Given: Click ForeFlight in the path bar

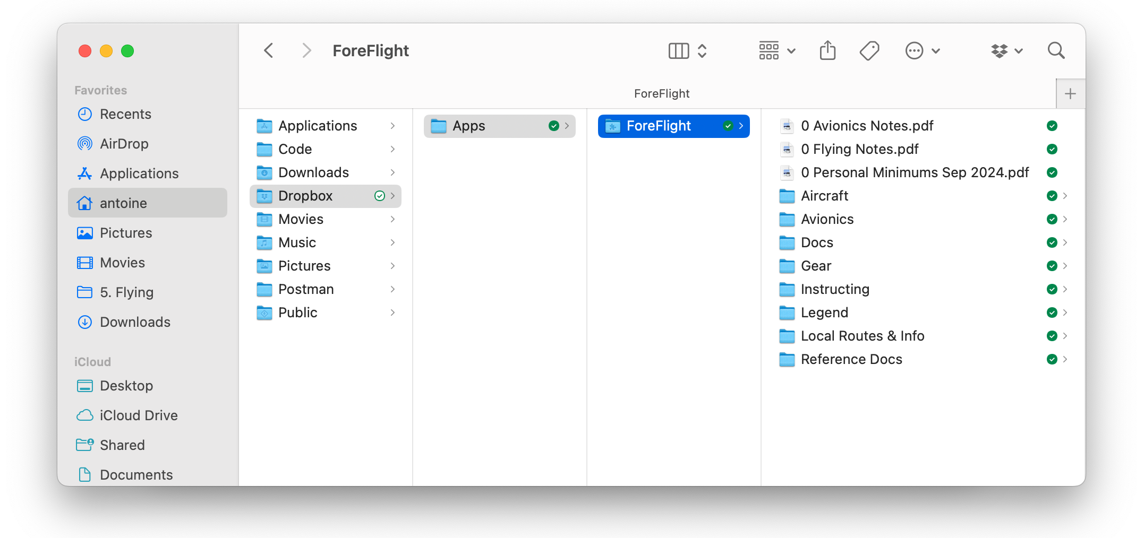Looking at the screenshot, I should (x=661, y=93).
